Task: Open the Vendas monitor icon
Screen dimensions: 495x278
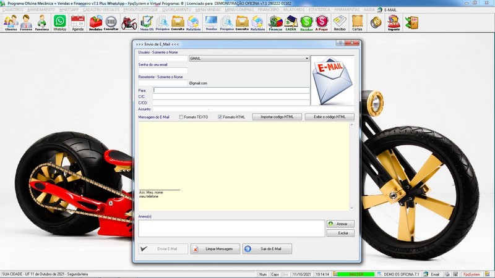Action: [x=211, y=23]
